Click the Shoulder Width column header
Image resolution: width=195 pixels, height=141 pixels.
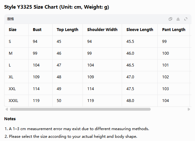coord(102,29)
